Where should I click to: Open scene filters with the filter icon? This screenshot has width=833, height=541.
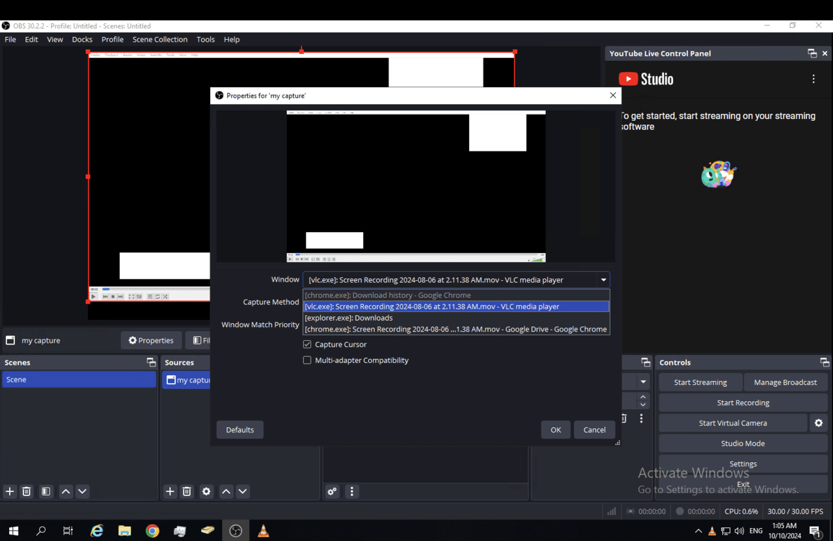click(x=46, y=492)
